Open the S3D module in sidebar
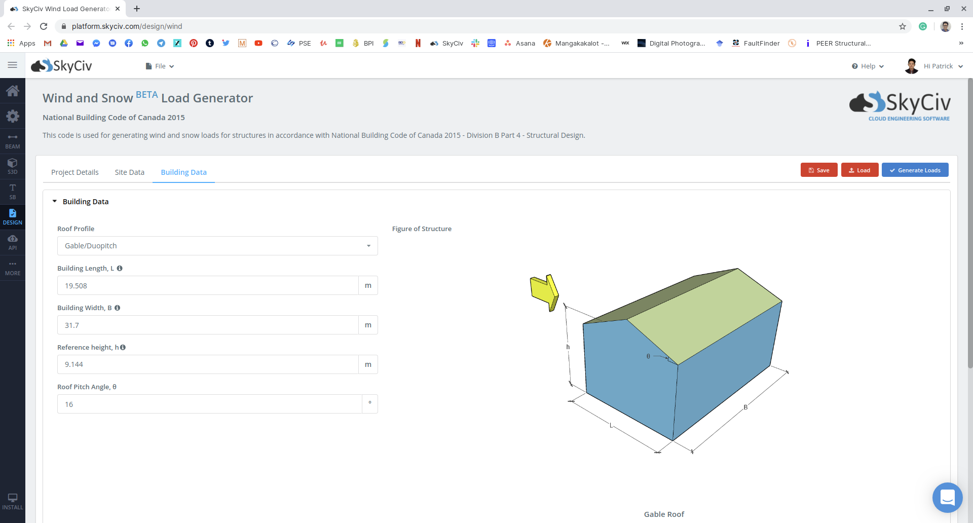 click(13, 166)
